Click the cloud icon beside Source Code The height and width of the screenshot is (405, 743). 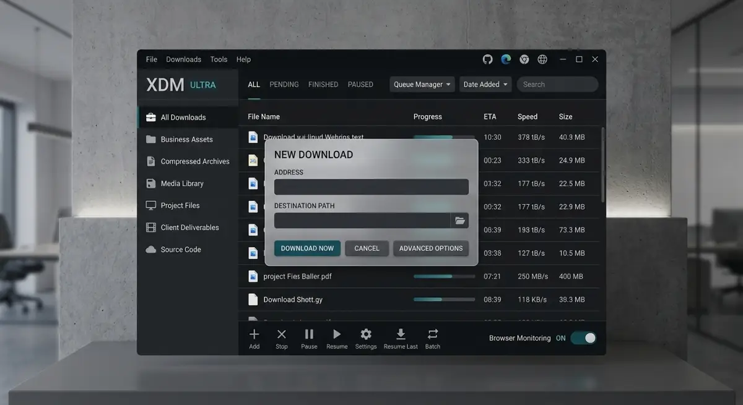pyautogui.click(x=150, y=250)
